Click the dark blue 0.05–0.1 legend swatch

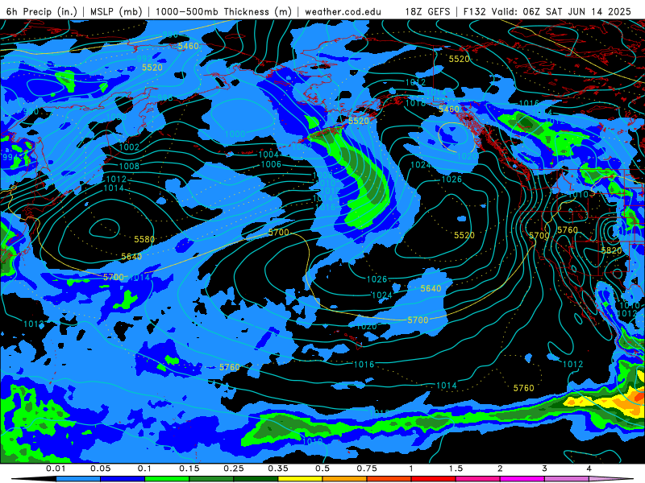123,479
